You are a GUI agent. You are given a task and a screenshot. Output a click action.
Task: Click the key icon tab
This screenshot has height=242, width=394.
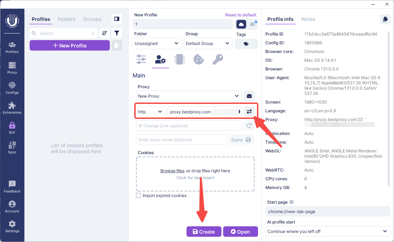point(218,60)
